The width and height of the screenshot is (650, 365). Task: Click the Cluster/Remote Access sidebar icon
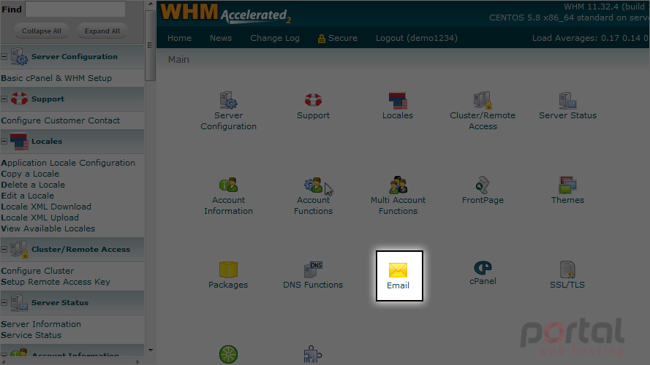point(19,249)
